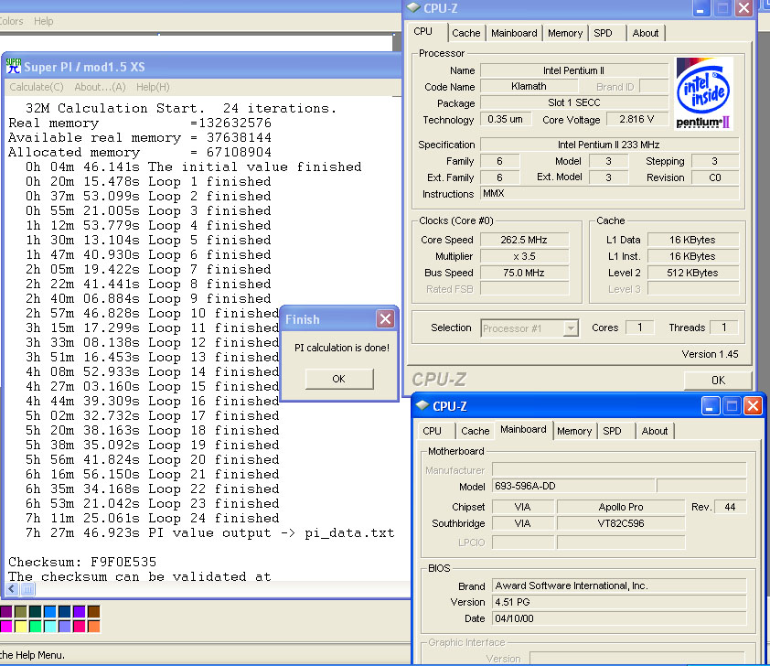The width and height of the screenshot is (770, 666).
Task: Open Help menu in the background Paint window
Action: click(43, 21)
